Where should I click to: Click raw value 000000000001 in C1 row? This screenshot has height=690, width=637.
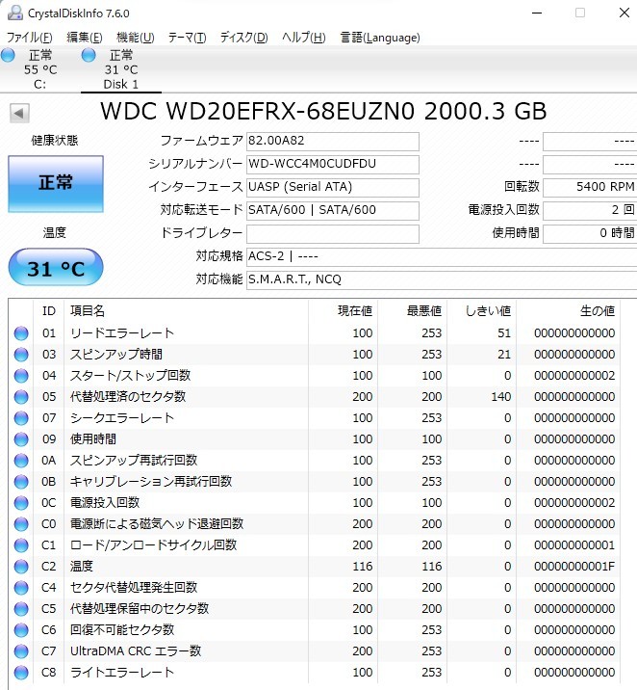pyautogui.click(x=574, y=544)
